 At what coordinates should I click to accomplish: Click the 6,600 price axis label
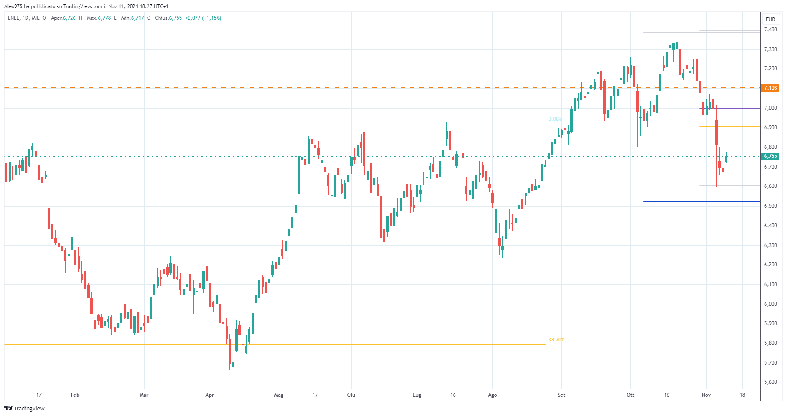tap(770, 186)
